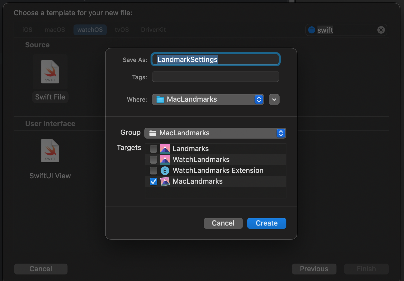404x281 pixels.
Task: Open the Where location popup menu
Action: 208,99
